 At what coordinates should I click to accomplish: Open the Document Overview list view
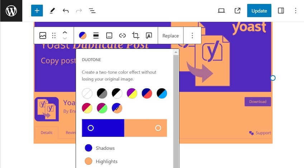[x=92, y=11]
